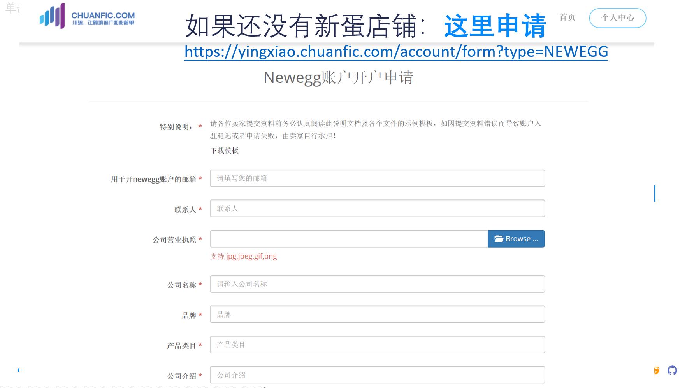The image size is (687, 388).
Task: Click the 公司营业执照 label
Action: pos(174,239)
